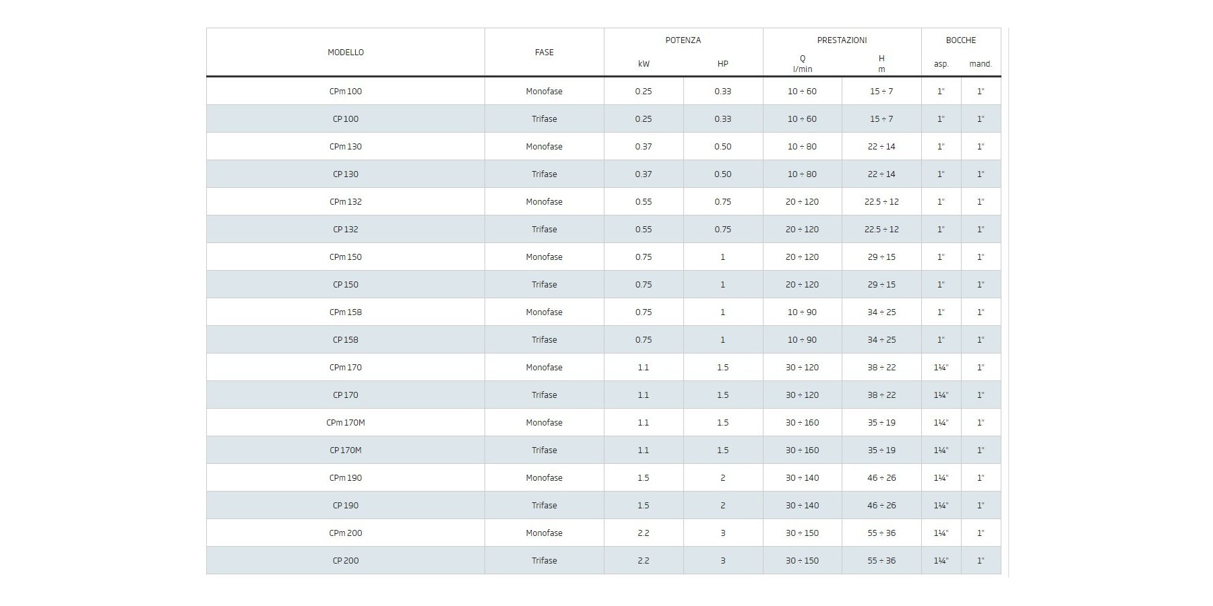1213x606 pixels.
Task: Click the CP 158 model cell
Action: point(346,340)
